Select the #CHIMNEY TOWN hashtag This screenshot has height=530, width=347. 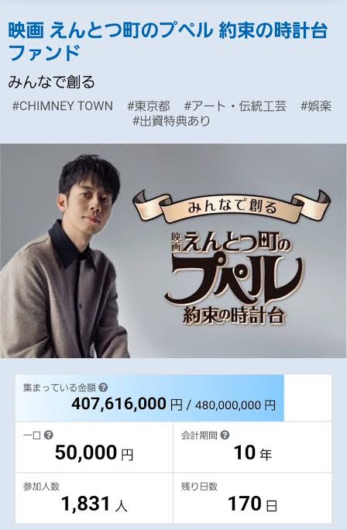(x=63, y=106)
